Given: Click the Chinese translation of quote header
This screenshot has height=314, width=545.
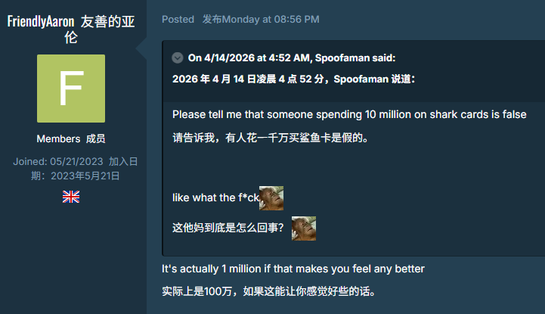Looking at the screenshot, I should pyautogui.click(x=294, y=79).
